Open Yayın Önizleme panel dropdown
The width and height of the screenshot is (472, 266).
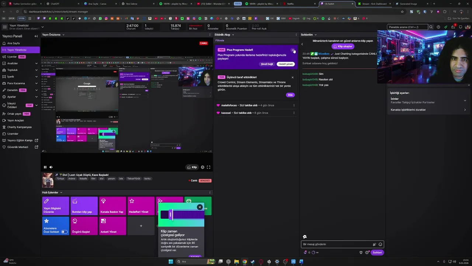pyautogui.click(x=63, y=35)
